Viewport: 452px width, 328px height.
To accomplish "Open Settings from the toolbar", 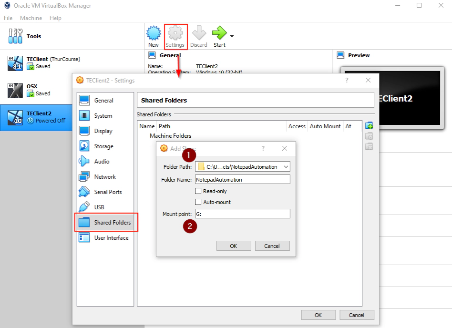I will [x=175, y=36].
